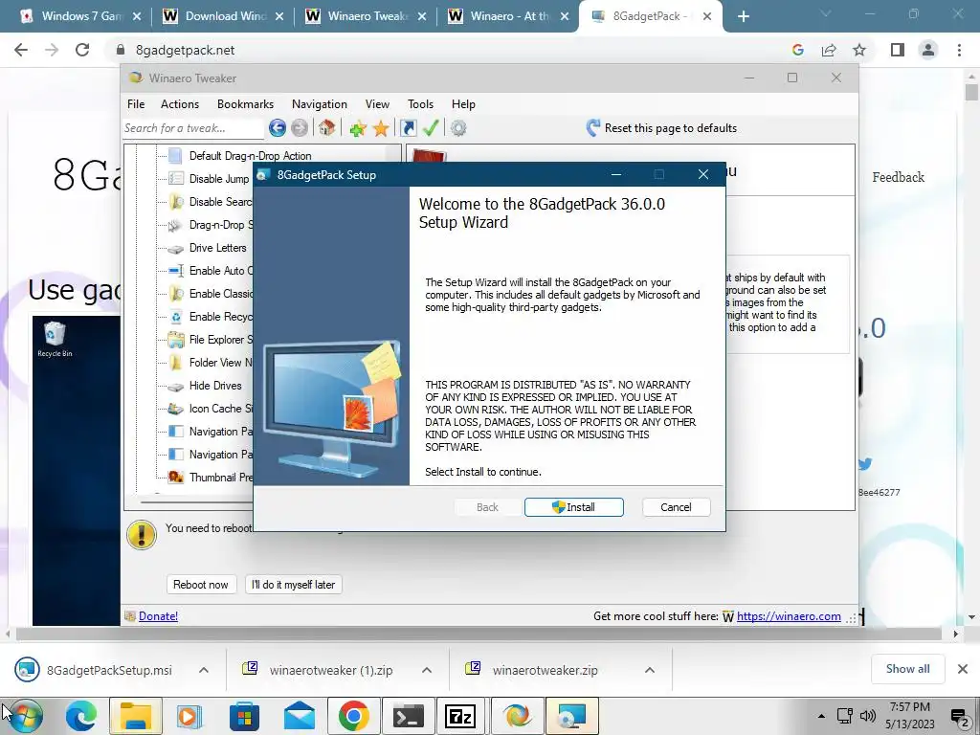
Task: Go to home page icon in Tweaker toolbar
Action: tap(326, 128)
